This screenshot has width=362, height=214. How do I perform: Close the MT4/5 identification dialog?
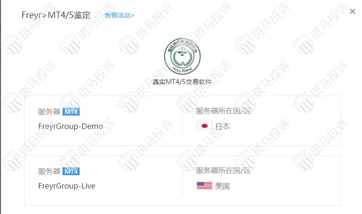tap(352, 11)
